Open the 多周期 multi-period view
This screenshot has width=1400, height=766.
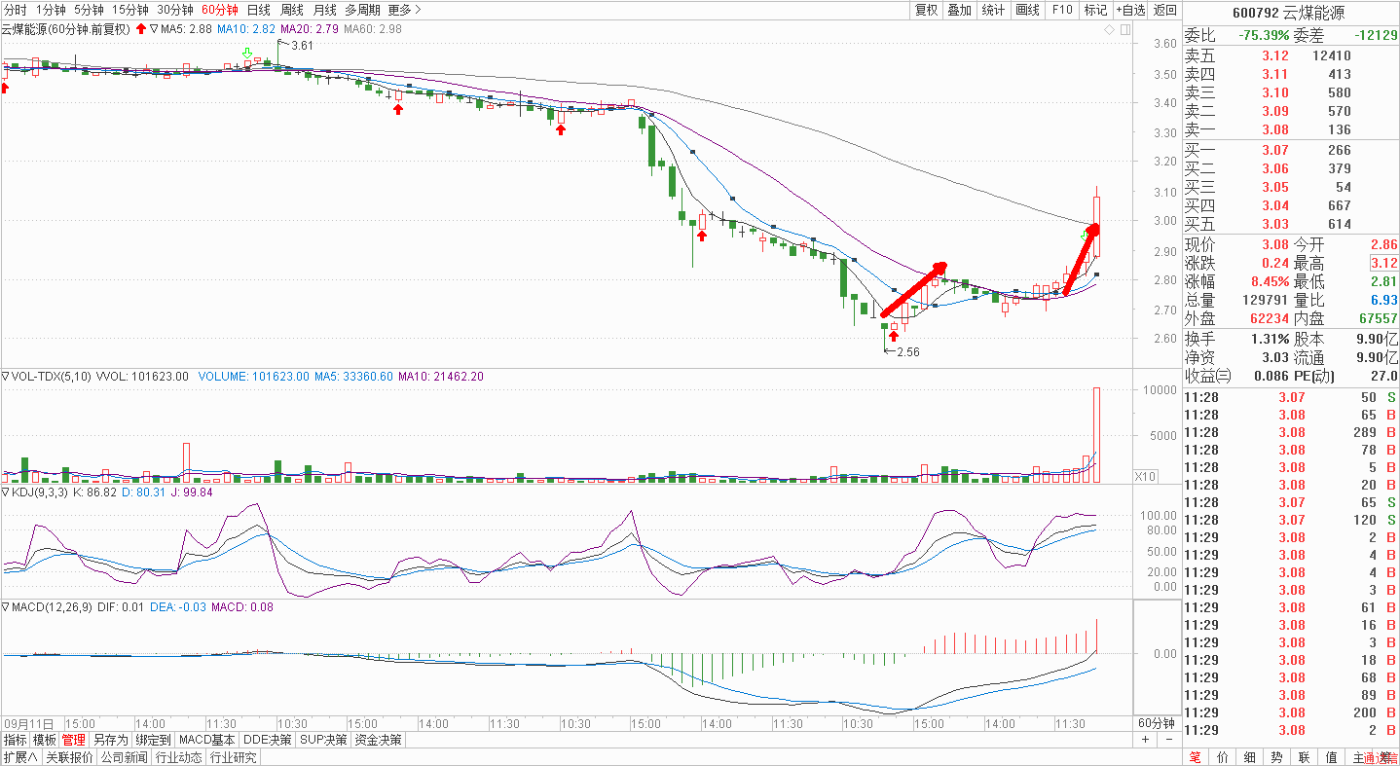[x=362, y=10]
